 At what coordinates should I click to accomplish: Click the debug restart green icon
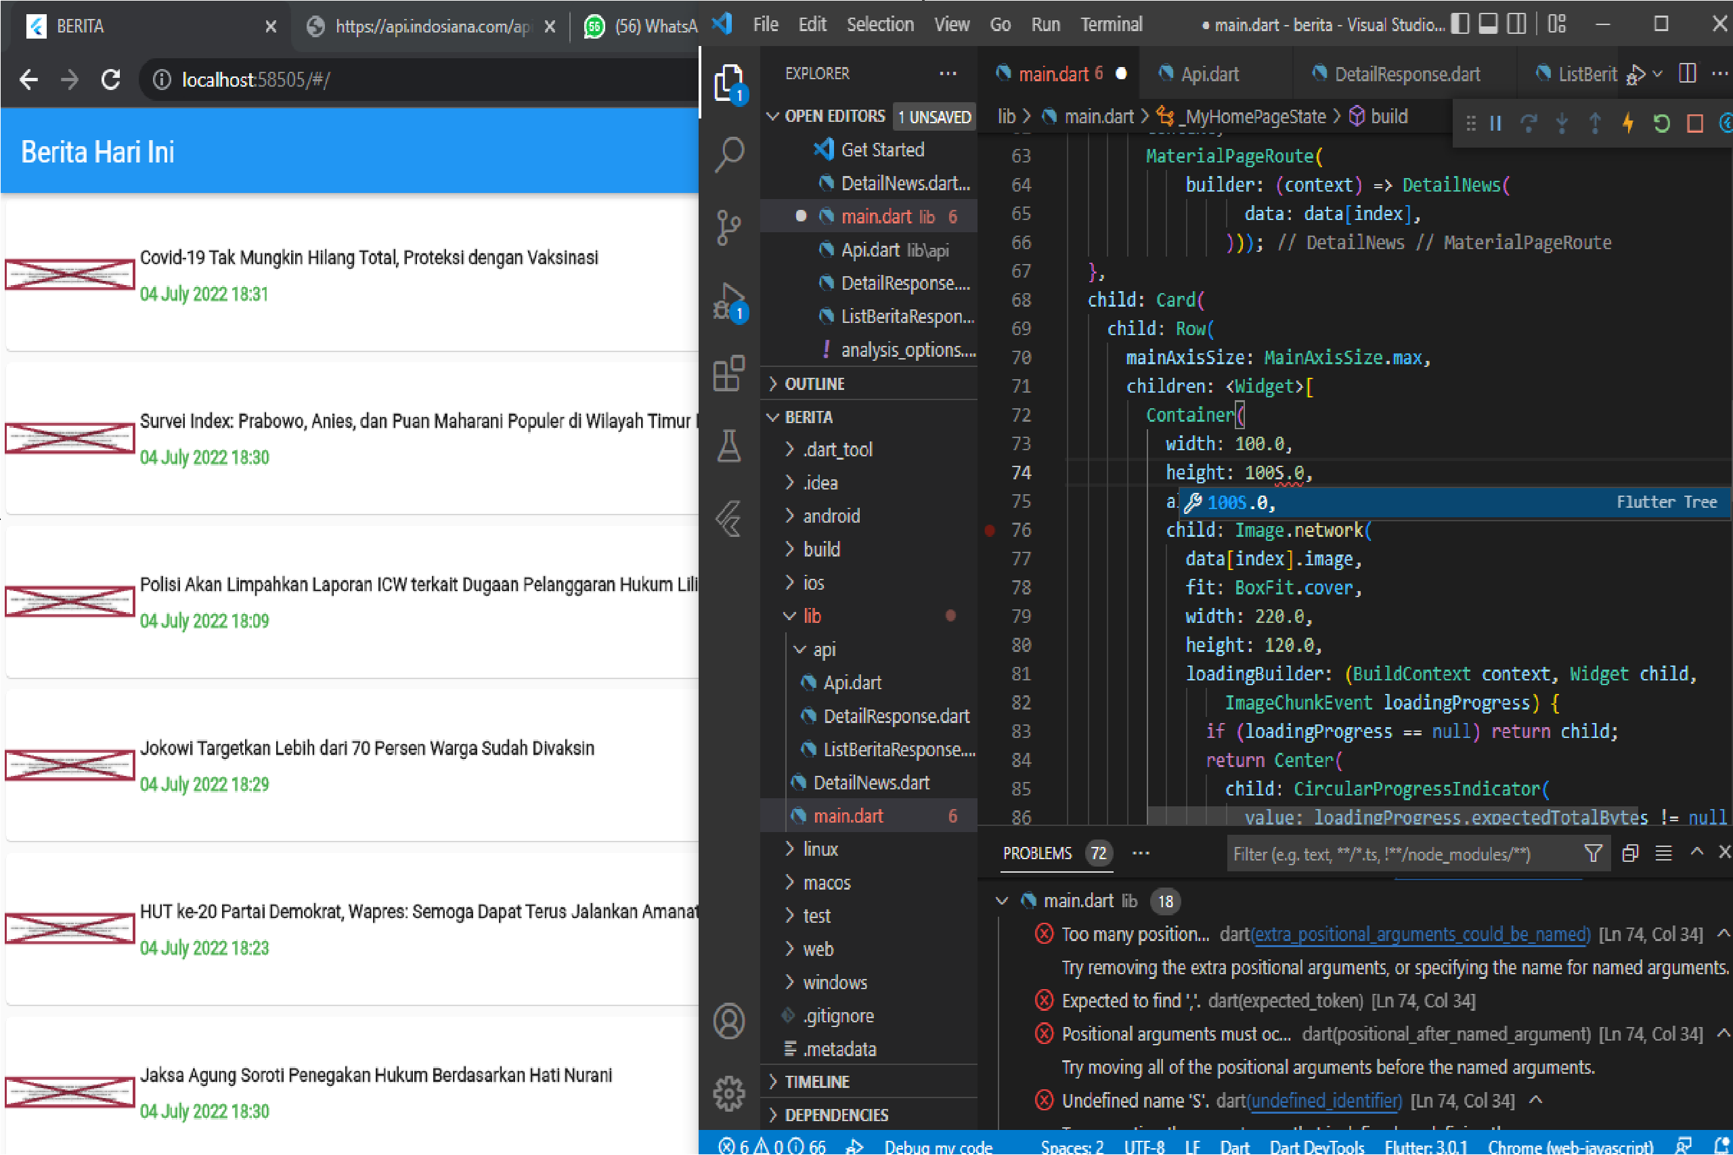[1661, 123]
